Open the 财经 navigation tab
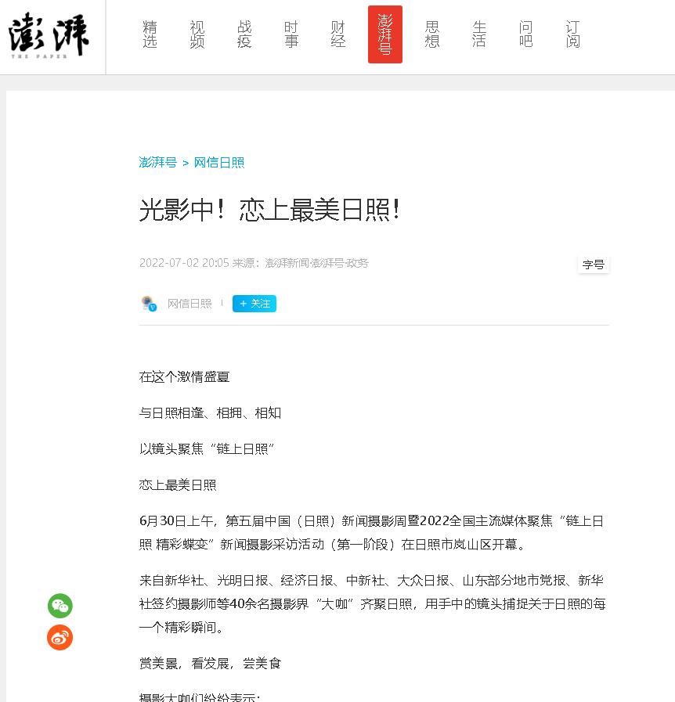The height and width of the screenshot is (702, 675). (338, 34)
